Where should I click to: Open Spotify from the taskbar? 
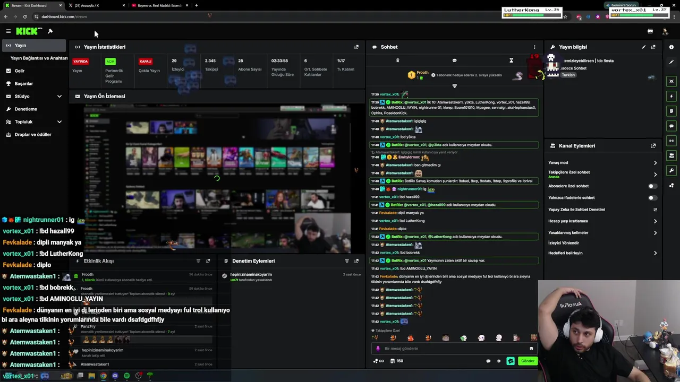coord(126,376)
